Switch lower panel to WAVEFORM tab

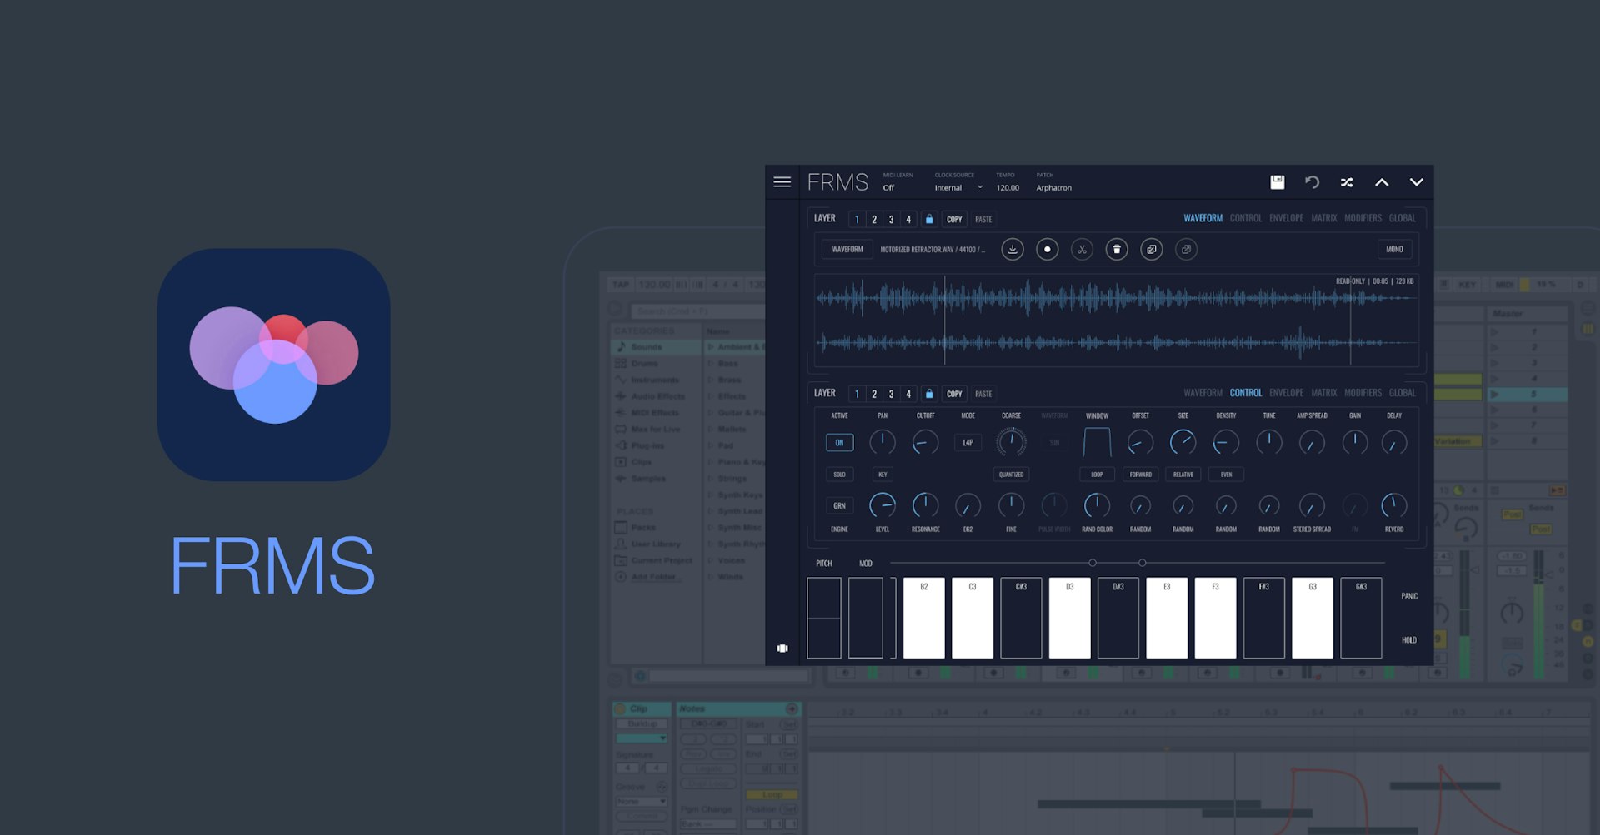click(x=1202, y=393)
